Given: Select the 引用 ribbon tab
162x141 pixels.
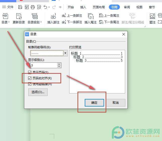Looking at the screenshot, I should (x=114, y=7).
